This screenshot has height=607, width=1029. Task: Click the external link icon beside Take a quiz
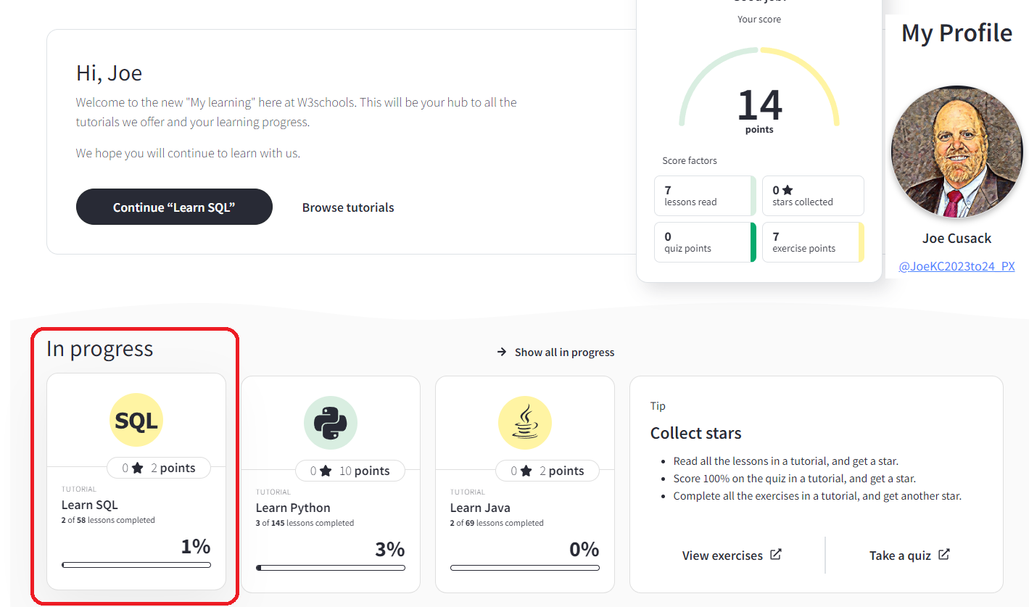tap(944, 555)
